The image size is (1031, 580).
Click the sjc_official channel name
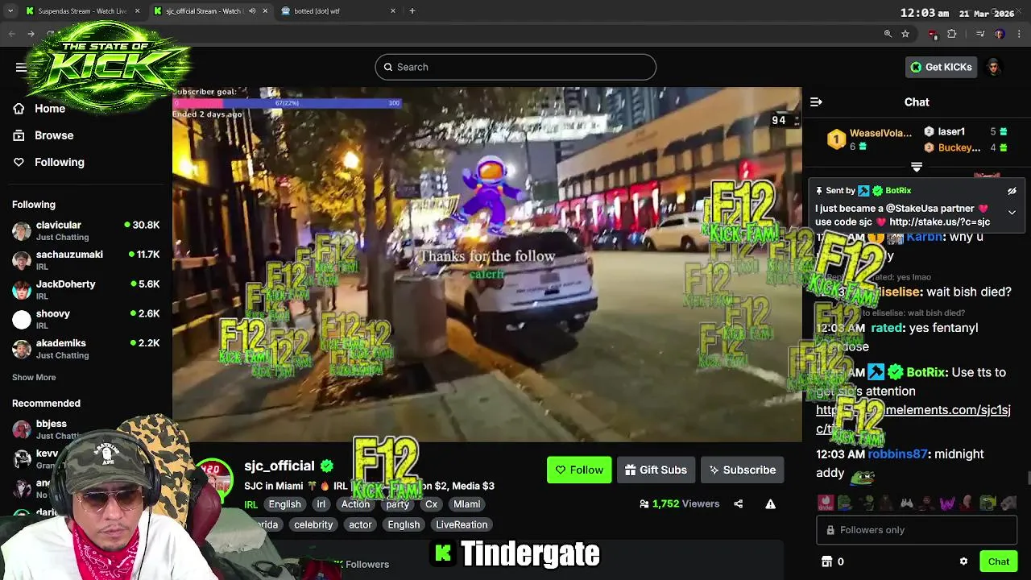(279, 466)
